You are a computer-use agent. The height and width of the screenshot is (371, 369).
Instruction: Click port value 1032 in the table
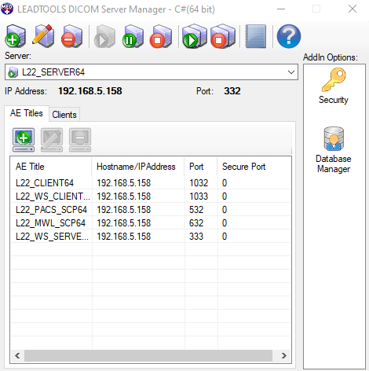199,183
